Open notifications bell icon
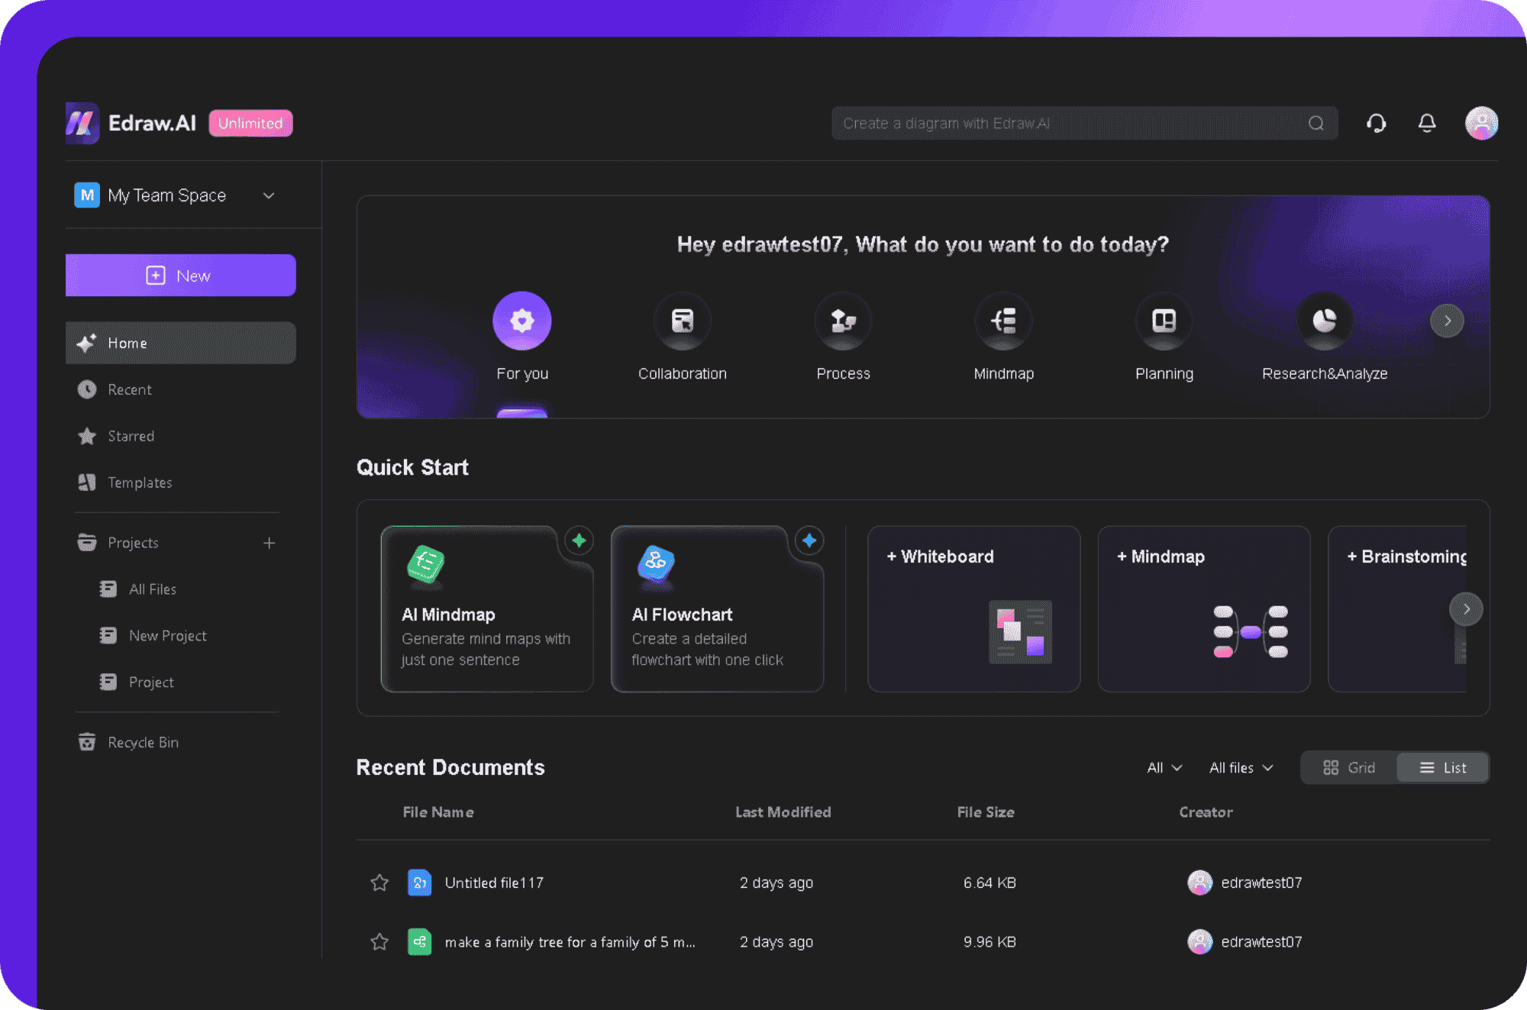 coord(1427,123)
